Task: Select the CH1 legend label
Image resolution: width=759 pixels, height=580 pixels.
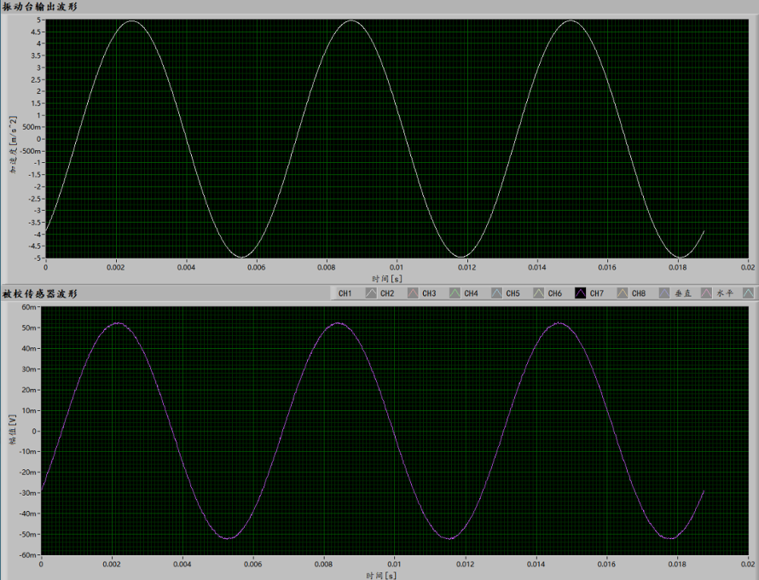Action: click(345, 293)
